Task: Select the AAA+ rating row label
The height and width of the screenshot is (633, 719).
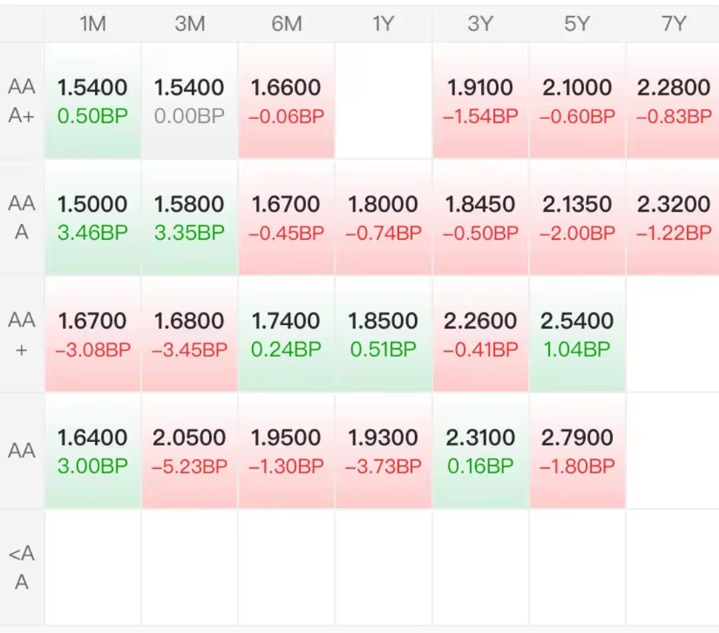Action: pos(22,101)
